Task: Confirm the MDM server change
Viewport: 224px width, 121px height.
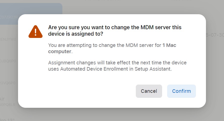Action: (x=181, y=91)
